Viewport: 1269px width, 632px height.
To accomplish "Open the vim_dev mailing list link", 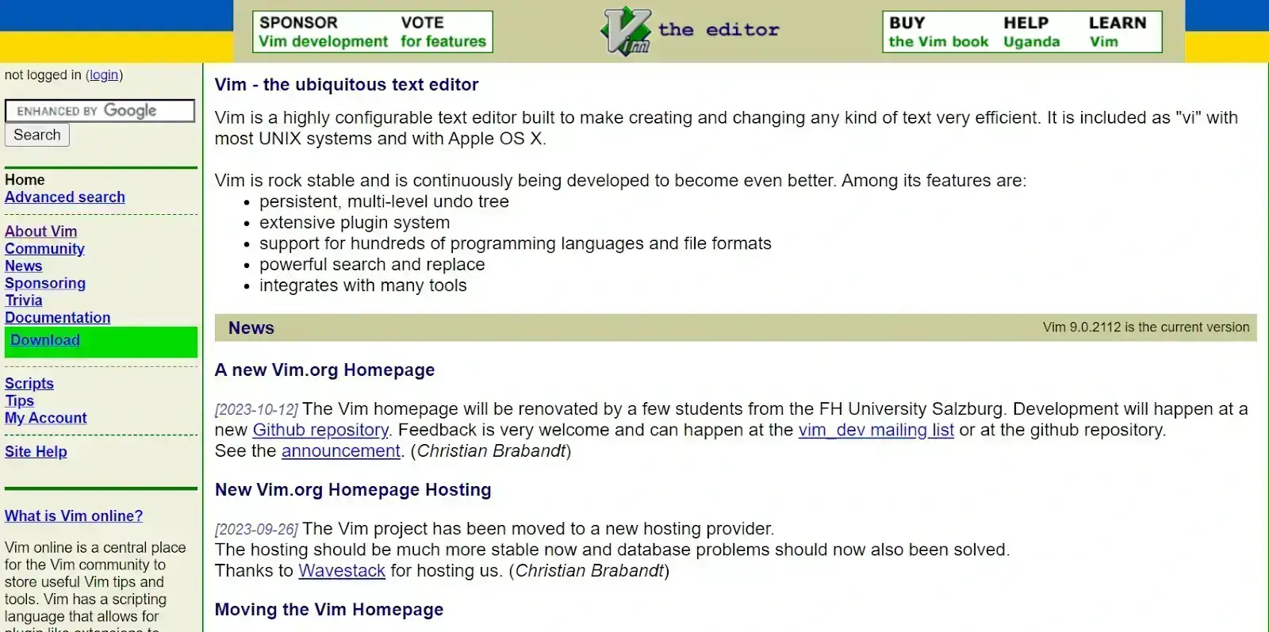I will [x=876, y=430].
